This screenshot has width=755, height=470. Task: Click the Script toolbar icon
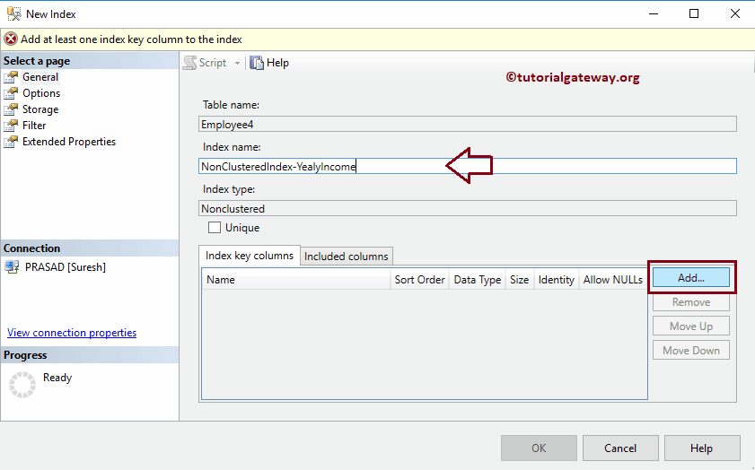click(189, 63)
